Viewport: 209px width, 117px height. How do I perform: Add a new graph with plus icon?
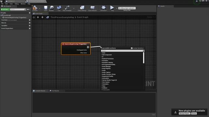(x=30, y=13)
